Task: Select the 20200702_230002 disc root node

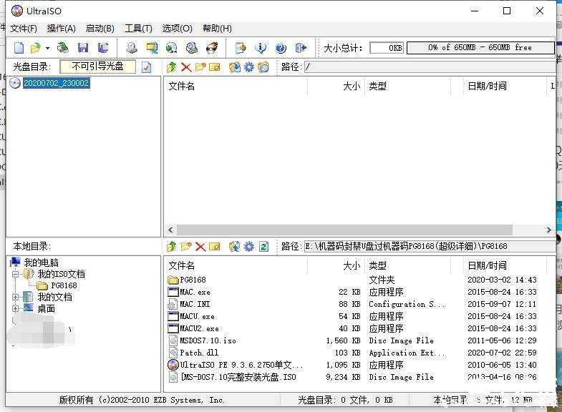Action: [x=57, y=83]
